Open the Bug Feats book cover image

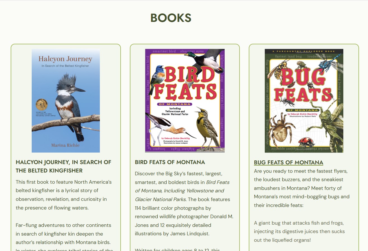click(304, 101)
